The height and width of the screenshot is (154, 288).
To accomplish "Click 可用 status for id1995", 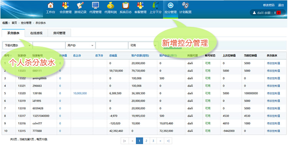I will click(x=208, y=101).
